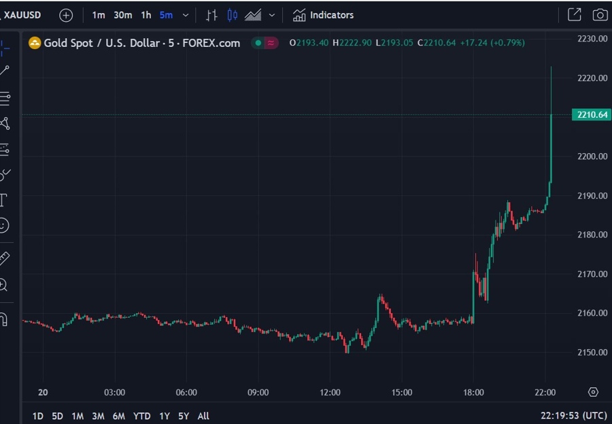Open the Indicators menu

323,15
